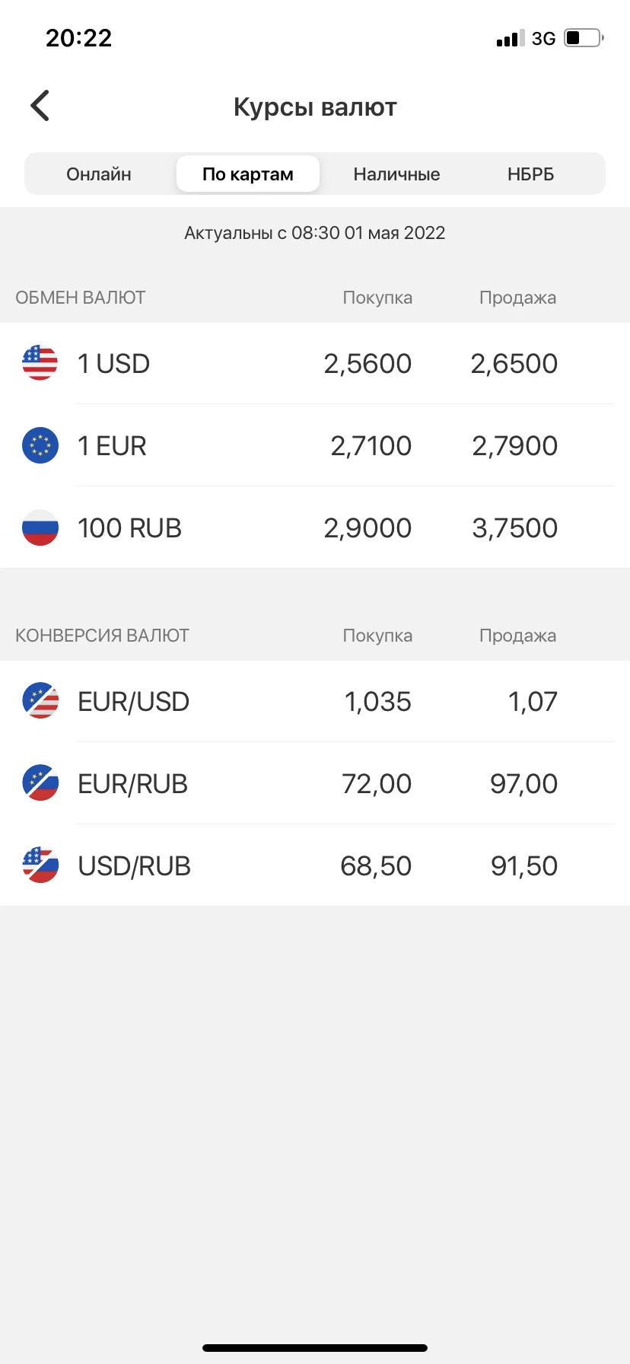Tap the 1 EUR buy rate 2,7100
Viewport: 630px width, 1364px height.
coord(371,446)
